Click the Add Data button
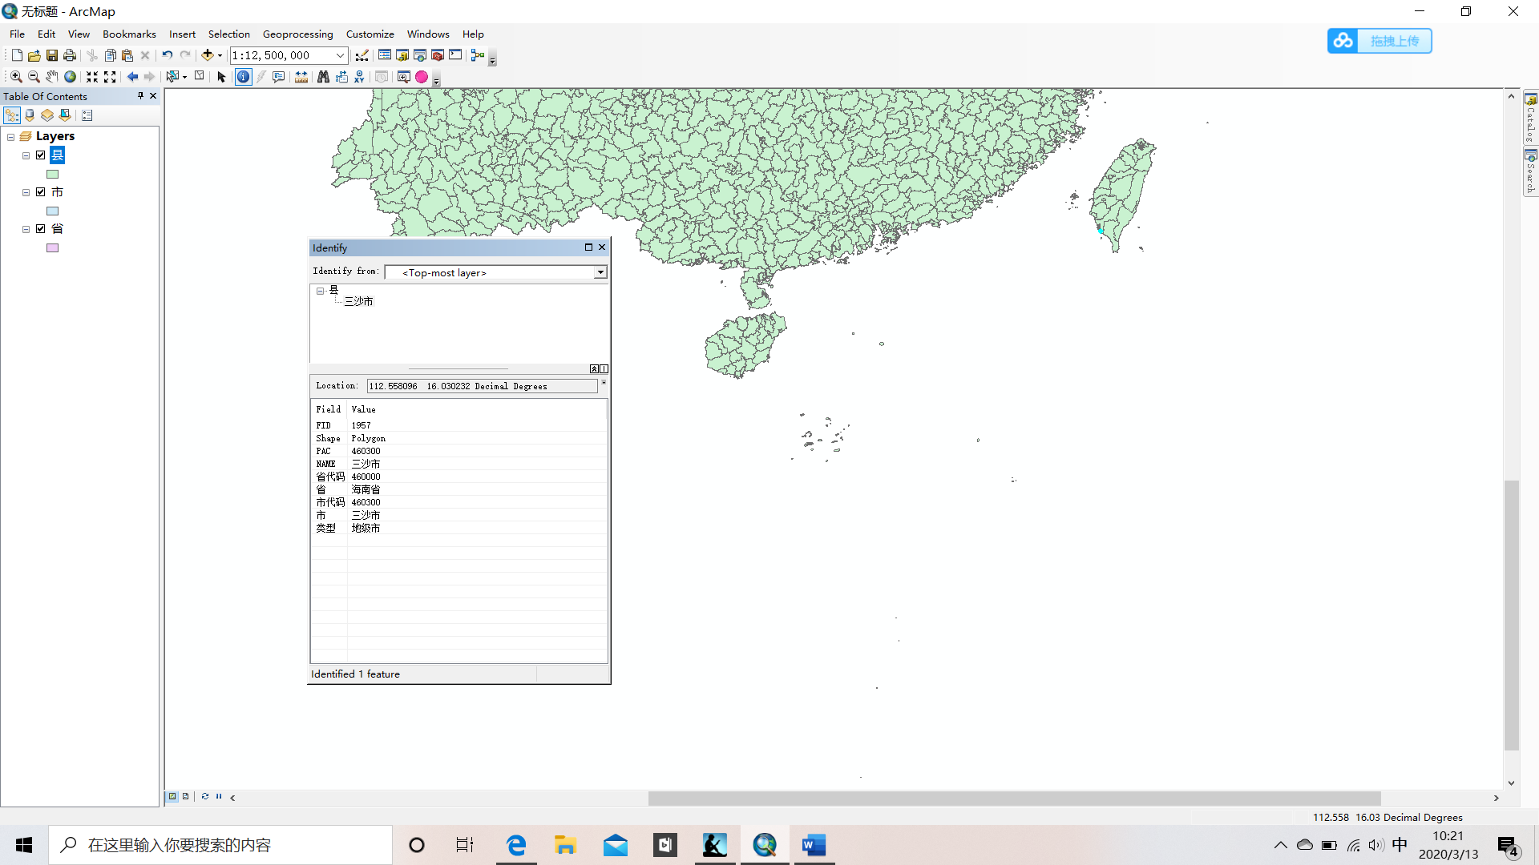The width and height of the screenshot is (1539, 865). (x=208, y=55)
